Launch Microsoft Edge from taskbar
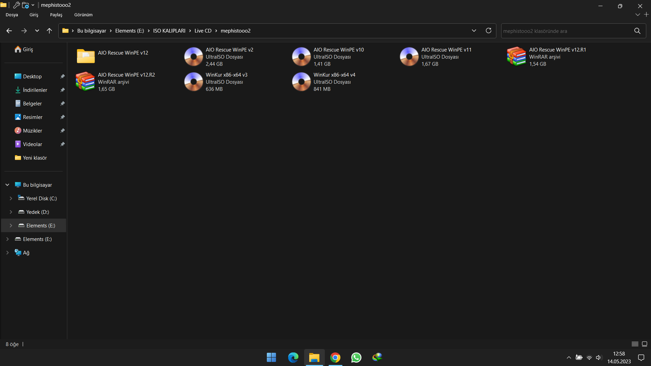Viewport: 651px width, 366px height. click(293, 358)
